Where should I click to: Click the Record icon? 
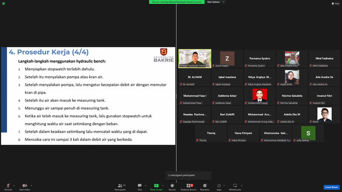coord(172,186)
